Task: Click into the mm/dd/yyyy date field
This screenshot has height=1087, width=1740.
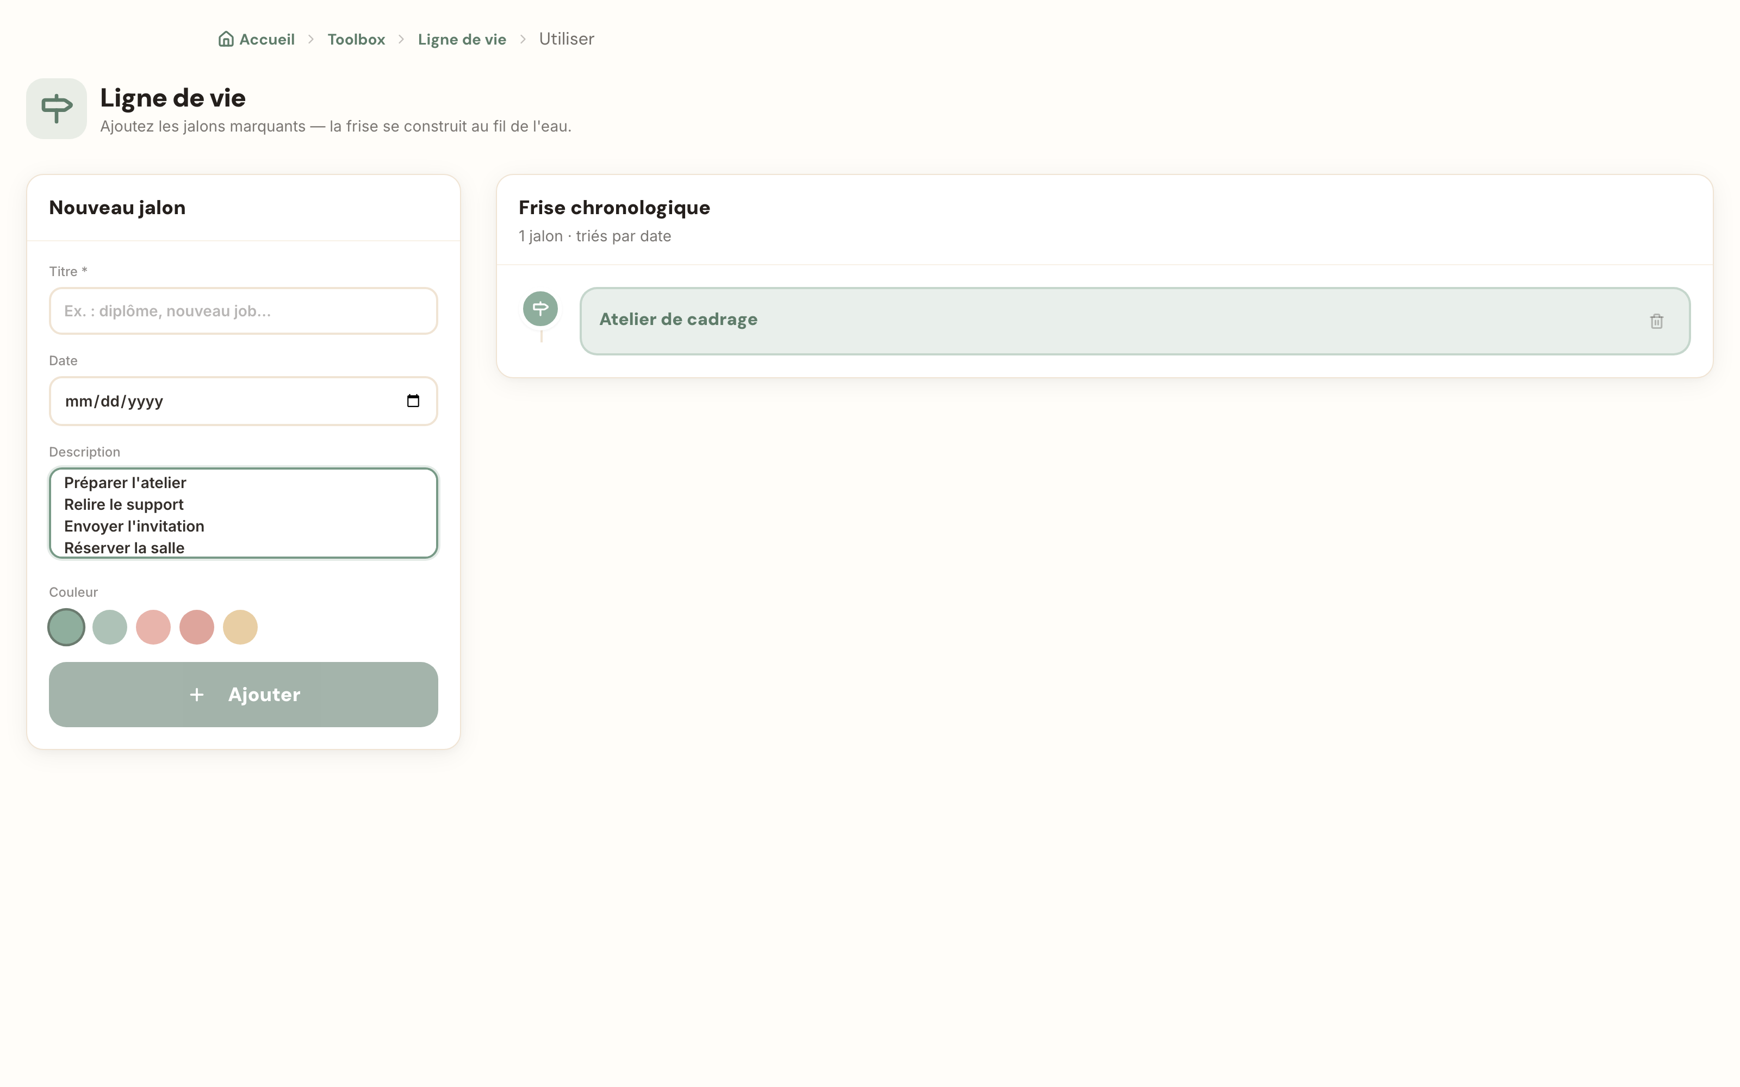Action: tap(243, 401)
